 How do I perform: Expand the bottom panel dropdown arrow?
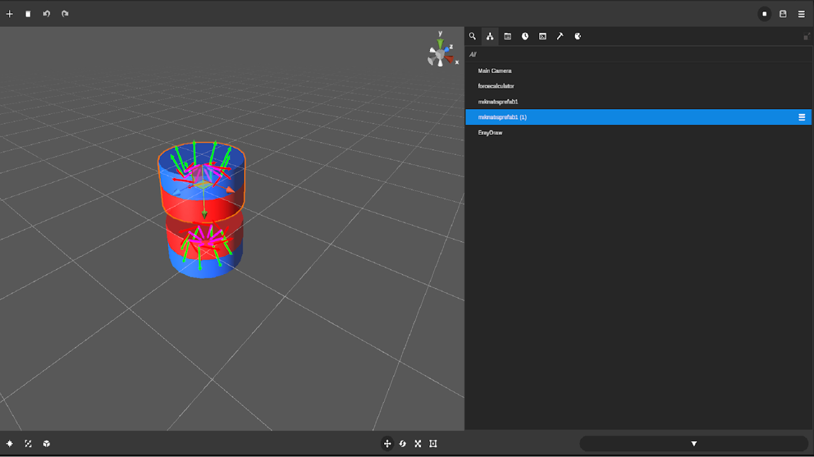pos(694,444)
